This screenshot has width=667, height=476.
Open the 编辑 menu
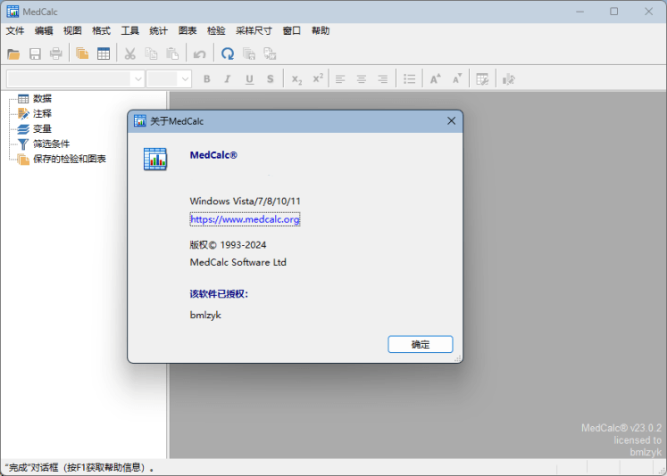pyautogui.click(x=44, y=30)
